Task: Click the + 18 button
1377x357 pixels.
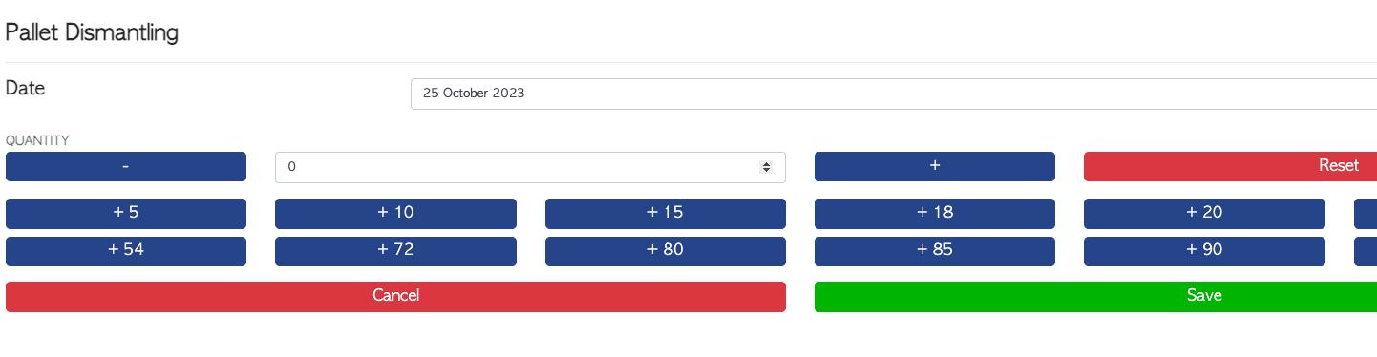Action: click(x=935, y=213)
